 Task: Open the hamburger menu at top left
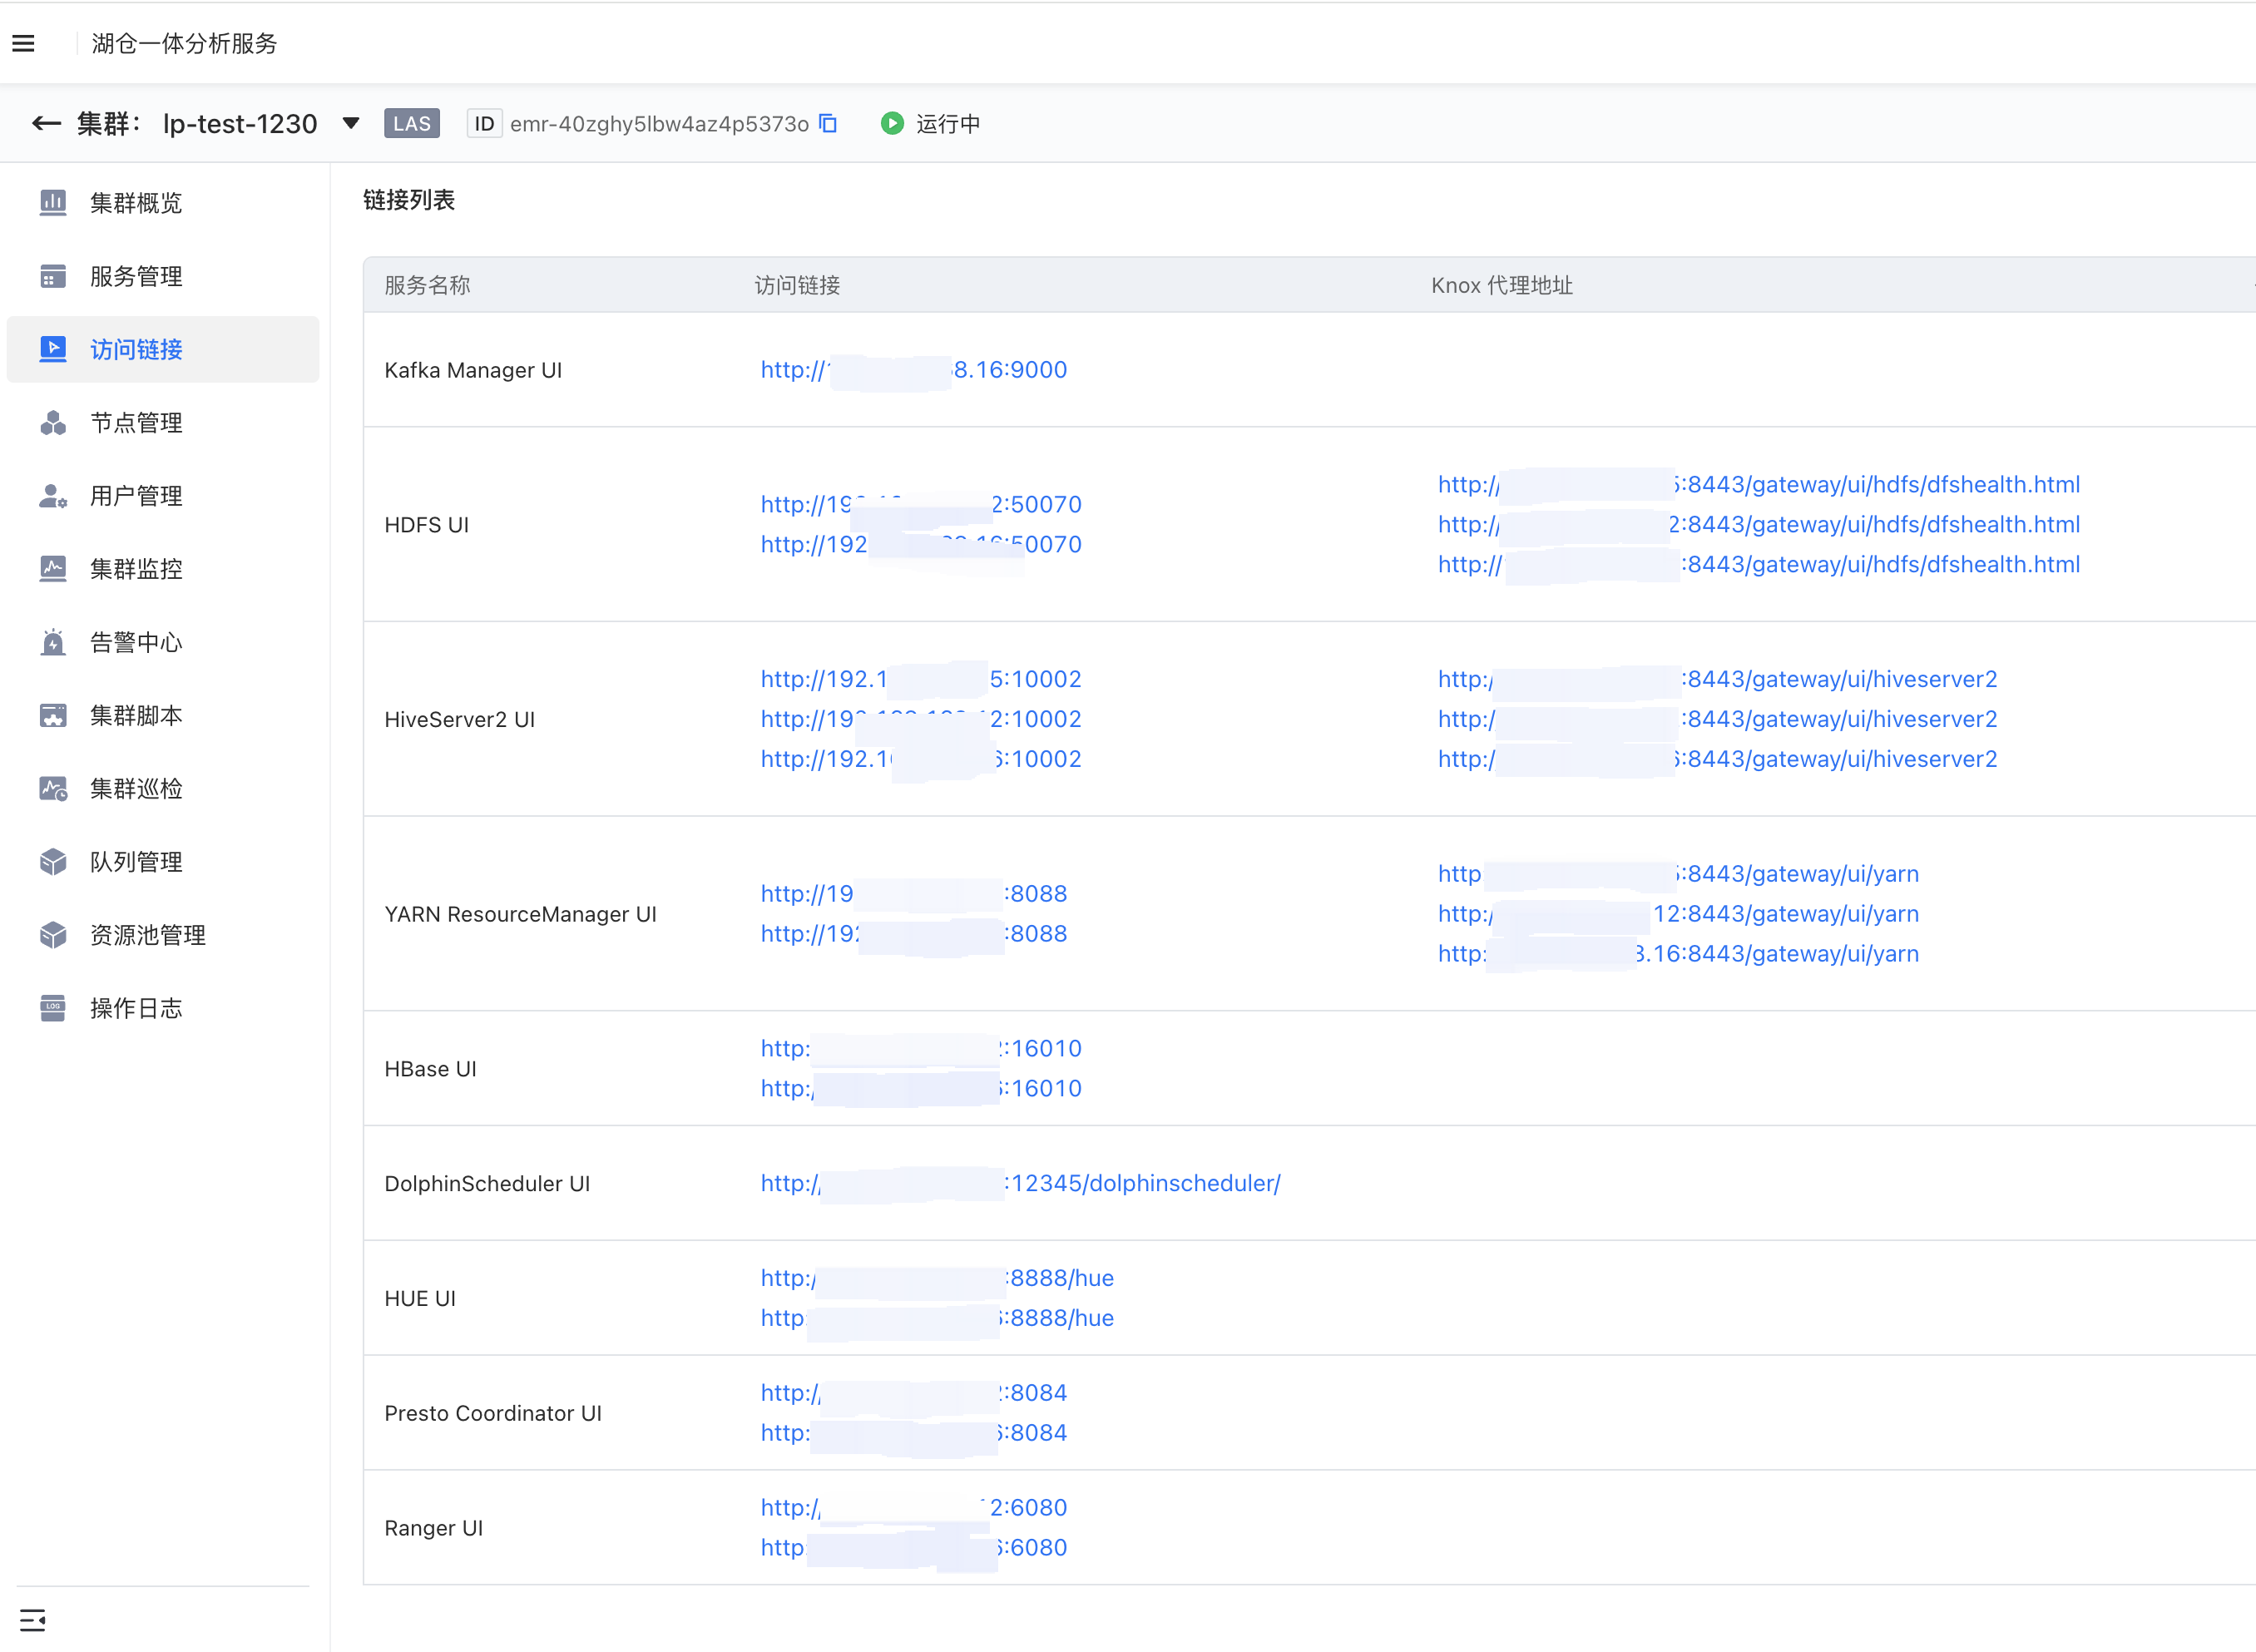pos(23,43)
